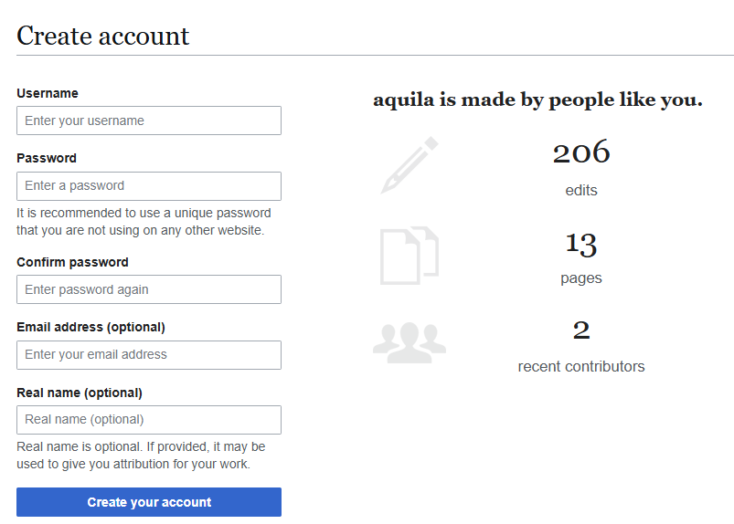
Task: Click the 'aquila is made by people' headline
Action: coord(537,100)
